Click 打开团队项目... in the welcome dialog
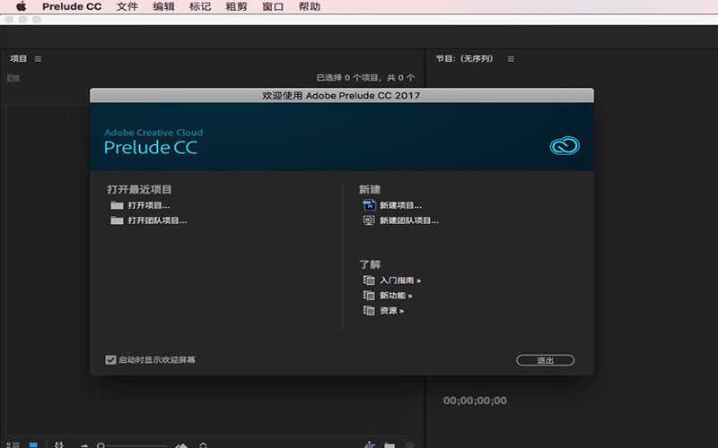 click(148, 220)
